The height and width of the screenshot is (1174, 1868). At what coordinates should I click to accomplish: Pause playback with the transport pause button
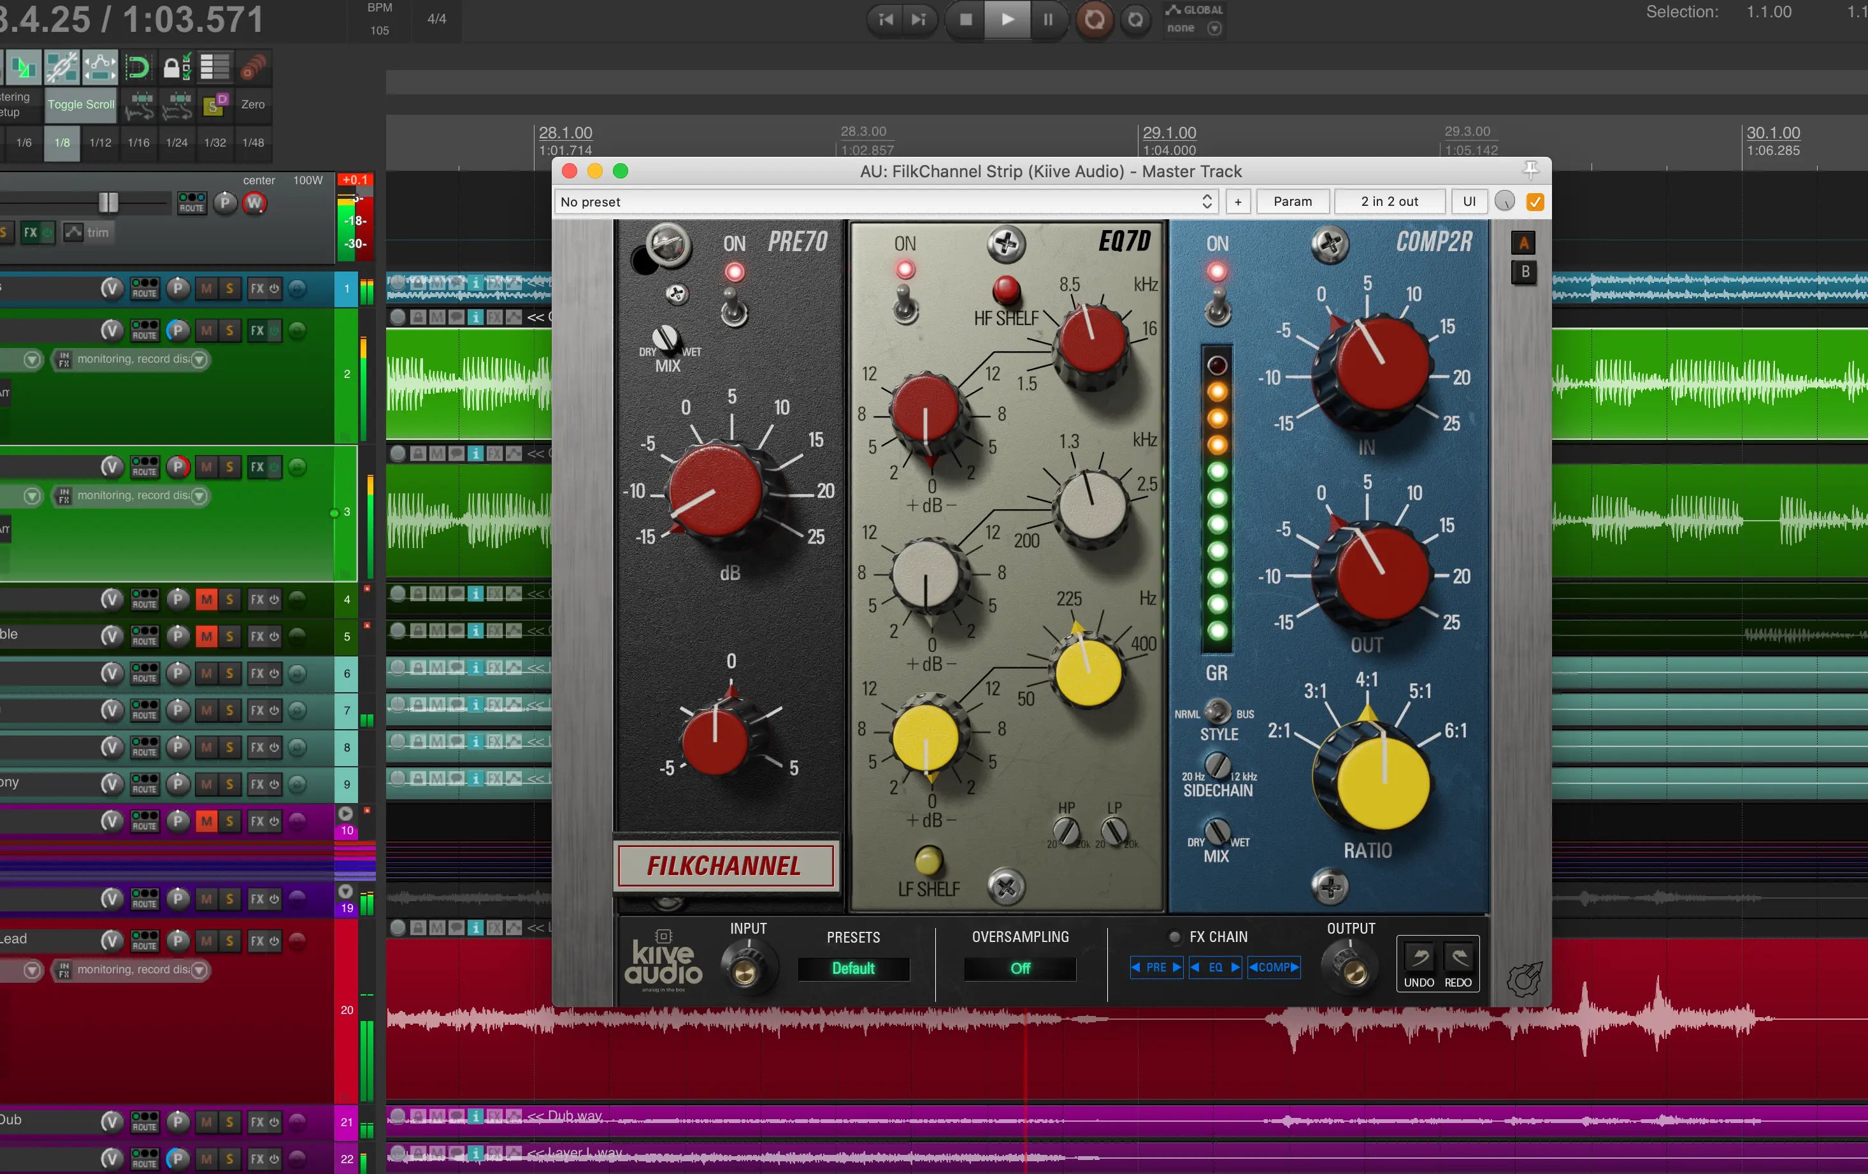point(1048,19)
